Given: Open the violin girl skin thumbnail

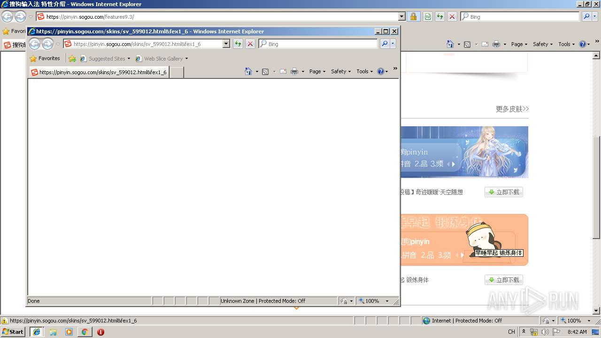Looking at the screenshot, I should tap(464, 152).
